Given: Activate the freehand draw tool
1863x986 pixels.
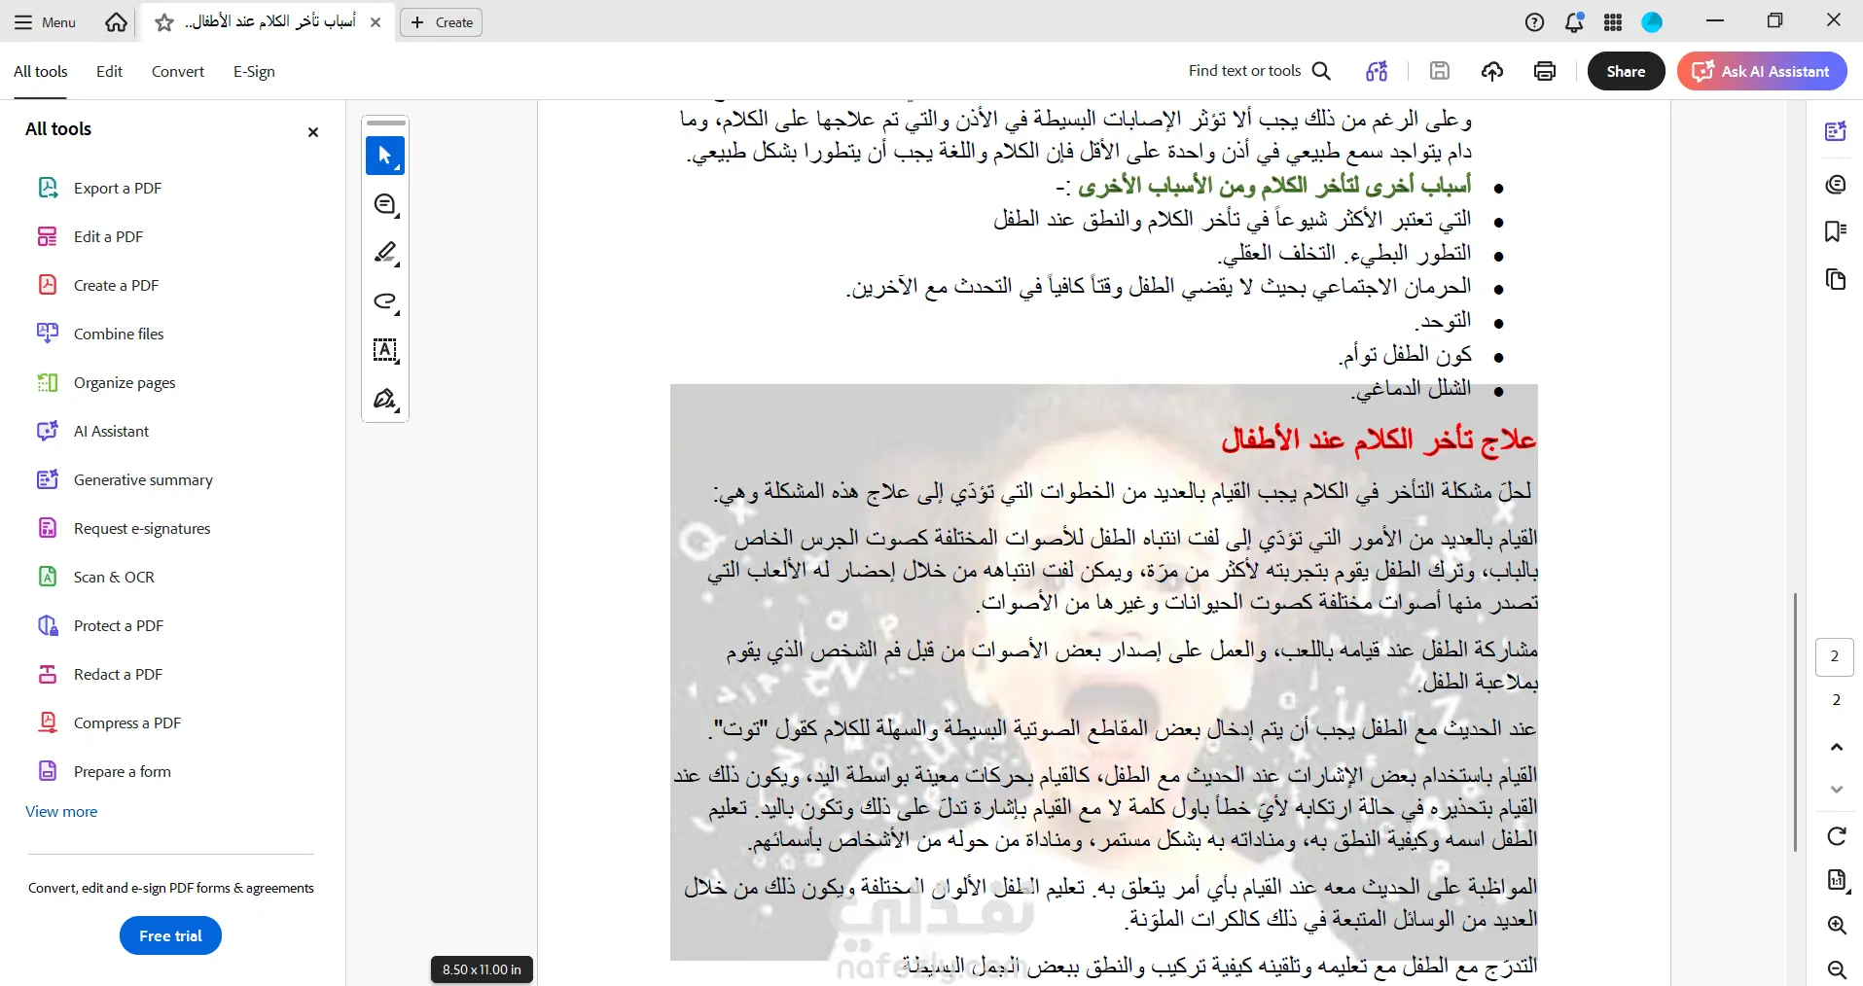Looking at the screenshot, I should pyautogui.click(x=385, y=301).
